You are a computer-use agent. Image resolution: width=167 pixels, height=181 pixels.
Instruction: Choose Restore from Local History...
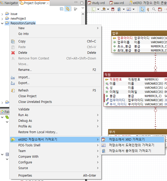click(x=55, y=132)
